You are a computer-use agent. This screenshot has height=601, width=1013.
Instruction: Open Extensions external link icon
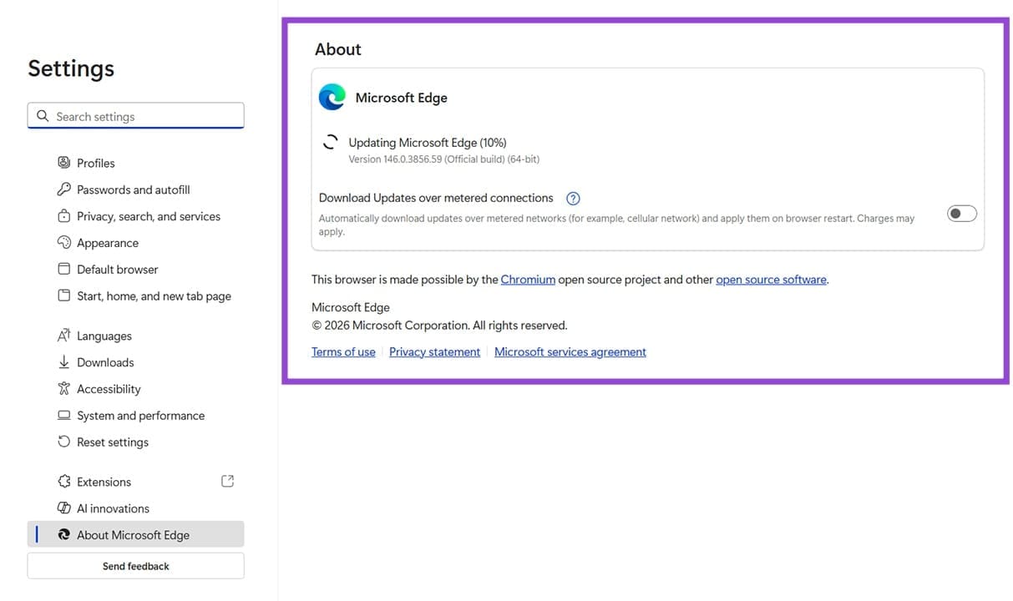tap(227, 481)
